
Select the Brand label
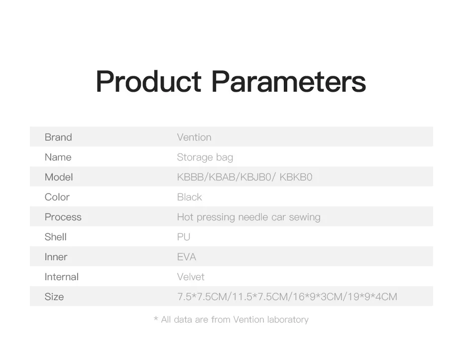58,137
